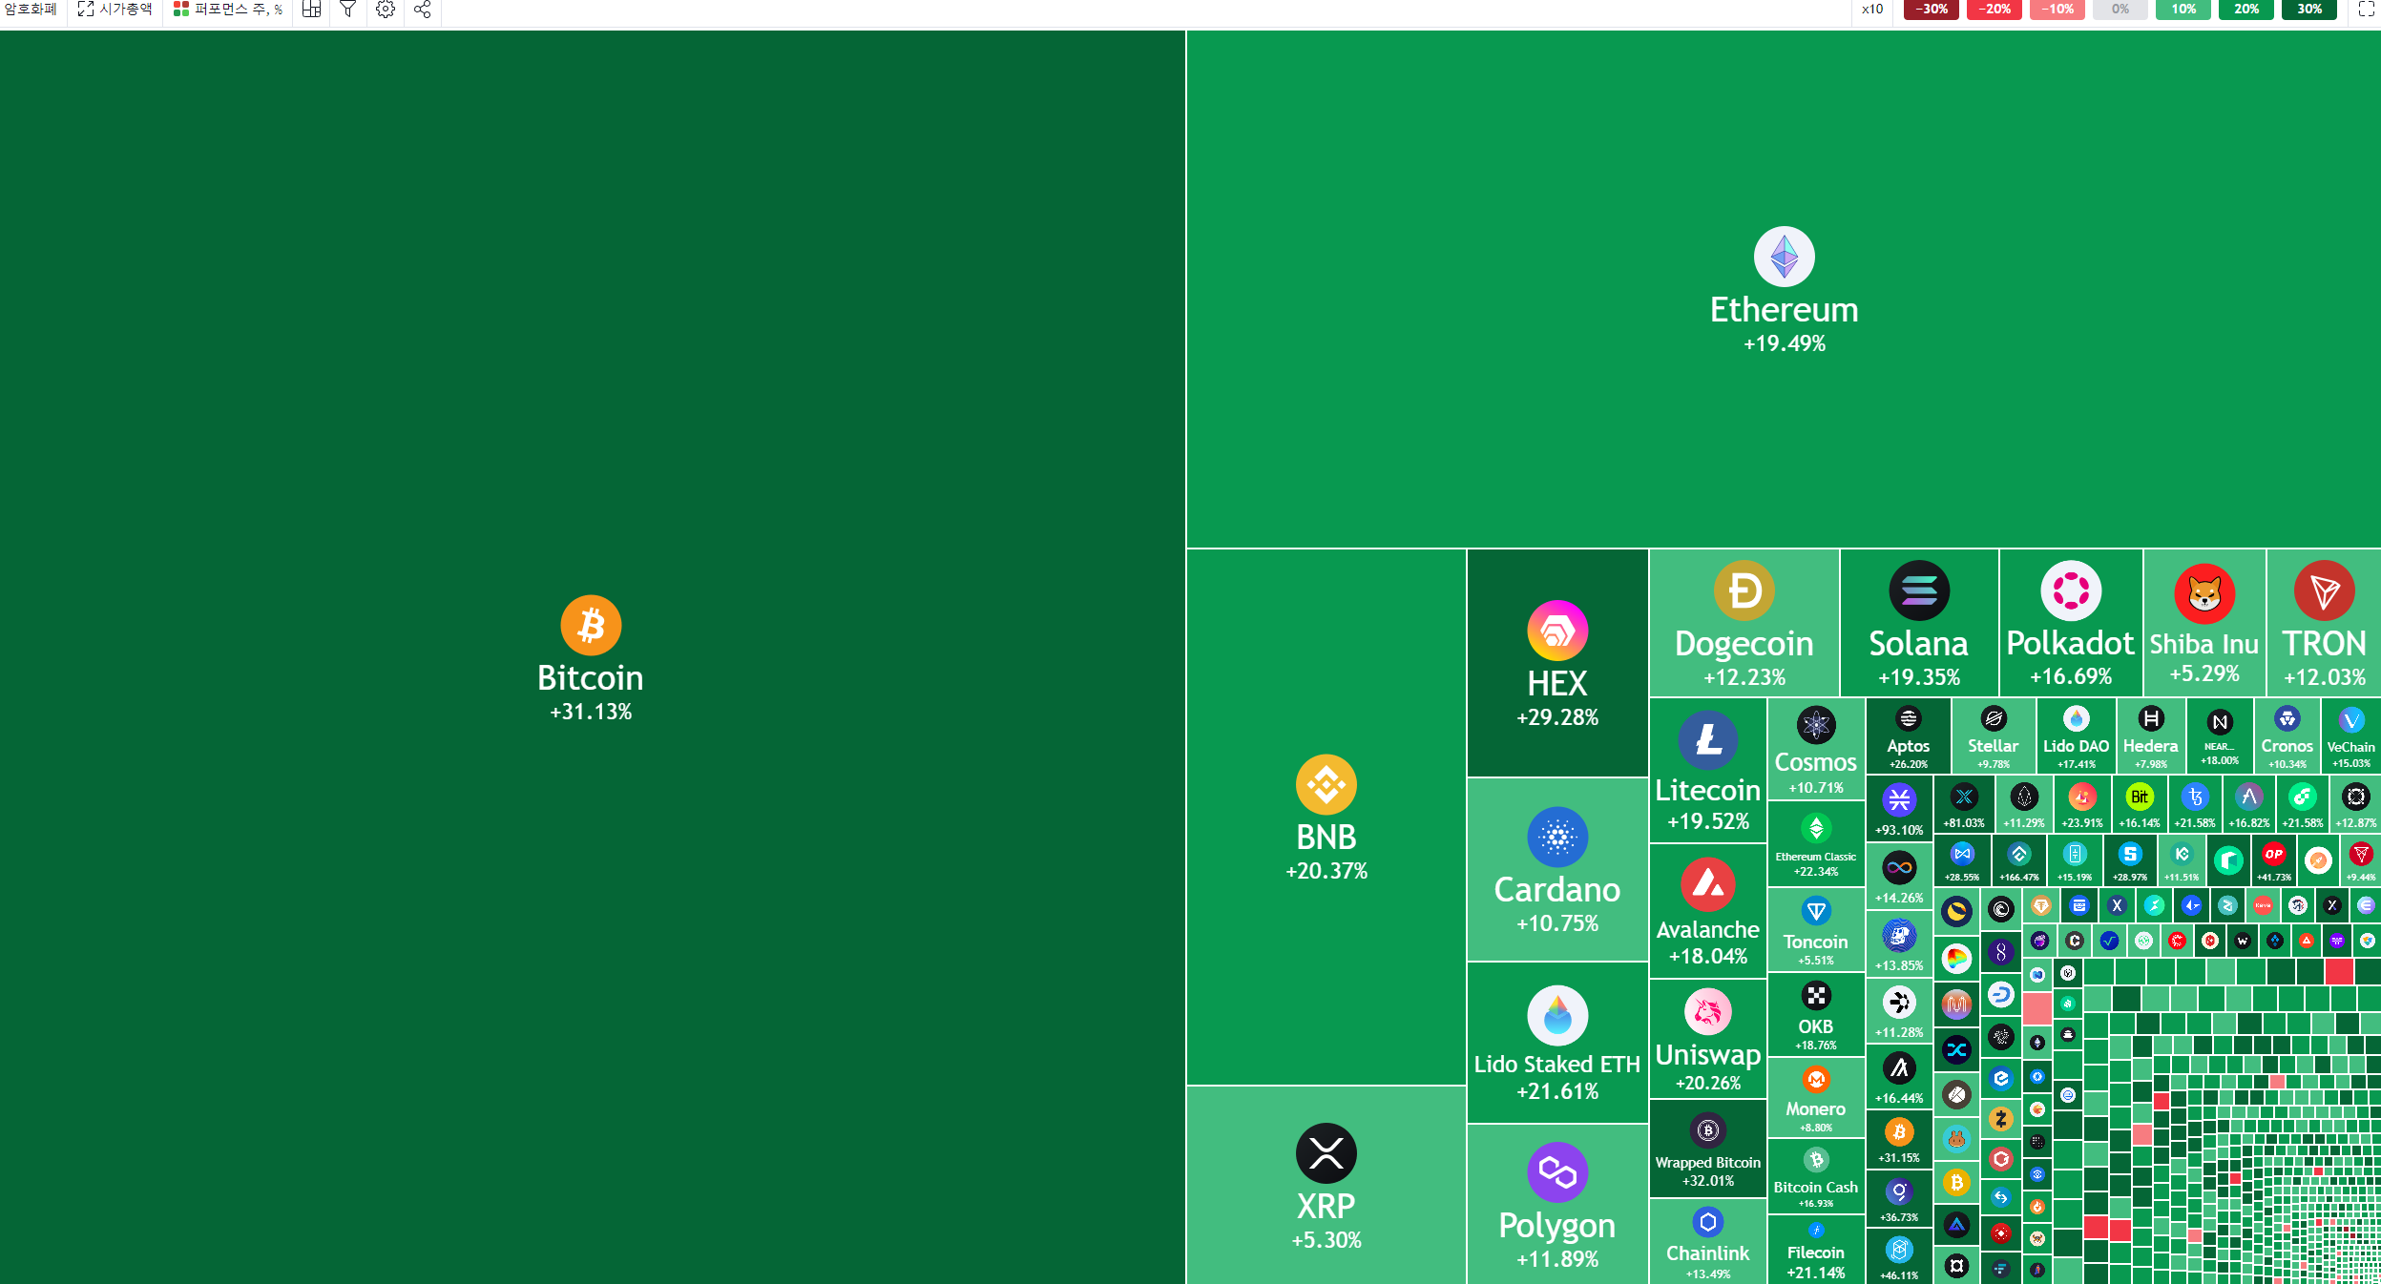Select the NEAR tile at +18.00%
This screenshot has height=1284, width=2381.
pyautogui.click(x=2220, y=735)
